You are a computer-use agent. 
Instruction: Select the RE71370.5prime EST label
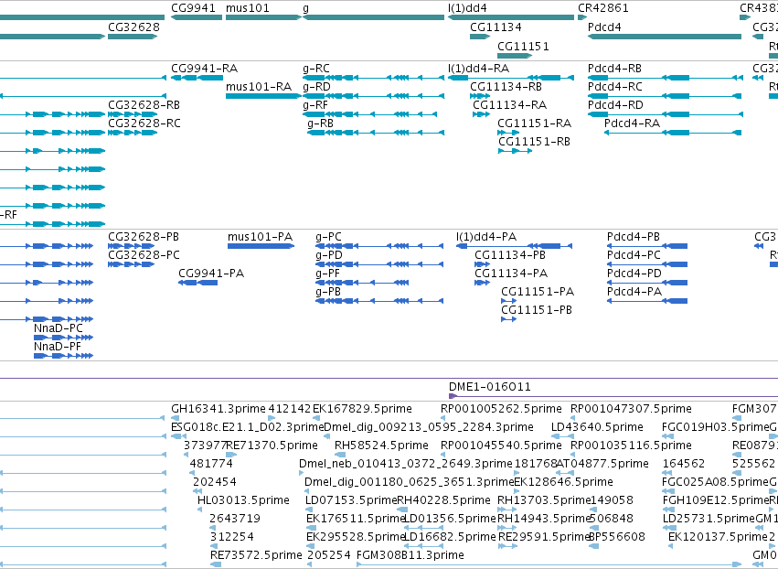coord(272,446)
